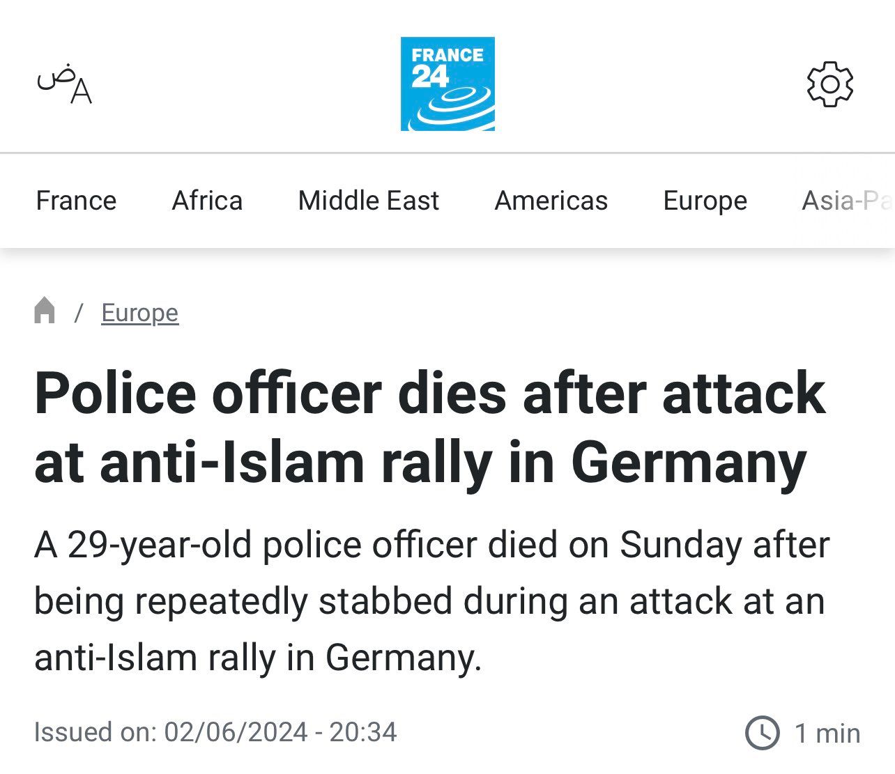Click the breadcrumb slash separator

point(79,313)
